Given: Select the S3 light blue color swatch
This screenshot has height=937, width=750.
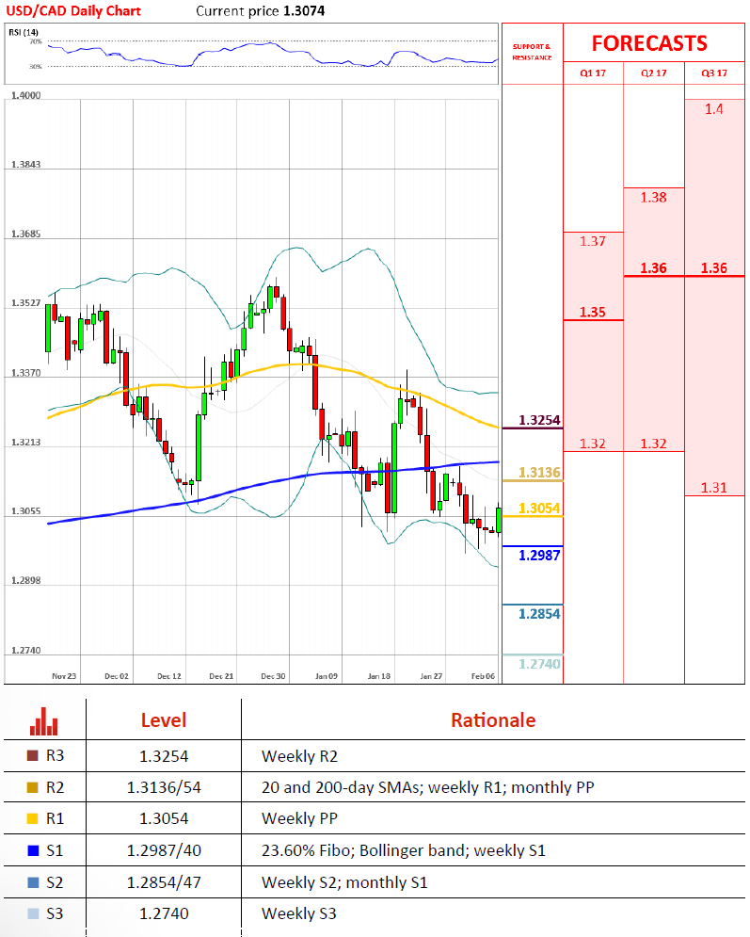Looking at the screenshot, I should point(33,913).
